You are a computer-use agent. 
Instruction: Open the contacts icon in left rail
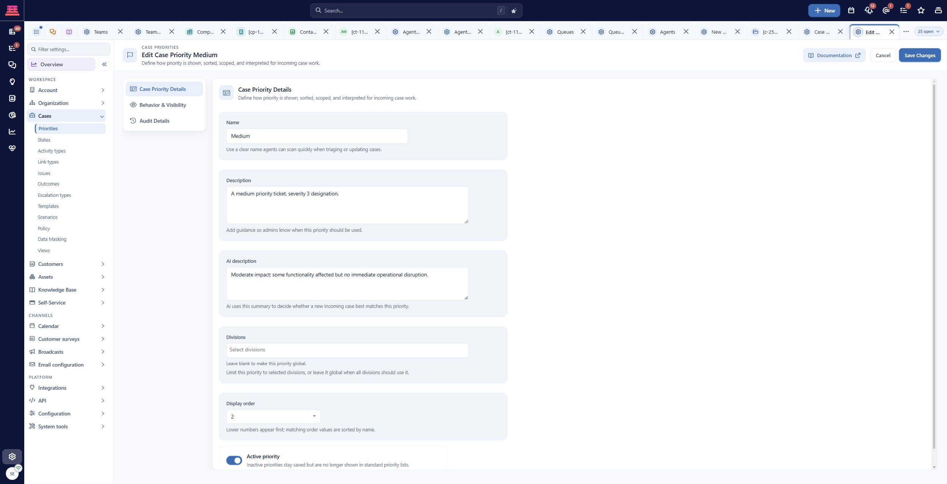tap(12, 98)
